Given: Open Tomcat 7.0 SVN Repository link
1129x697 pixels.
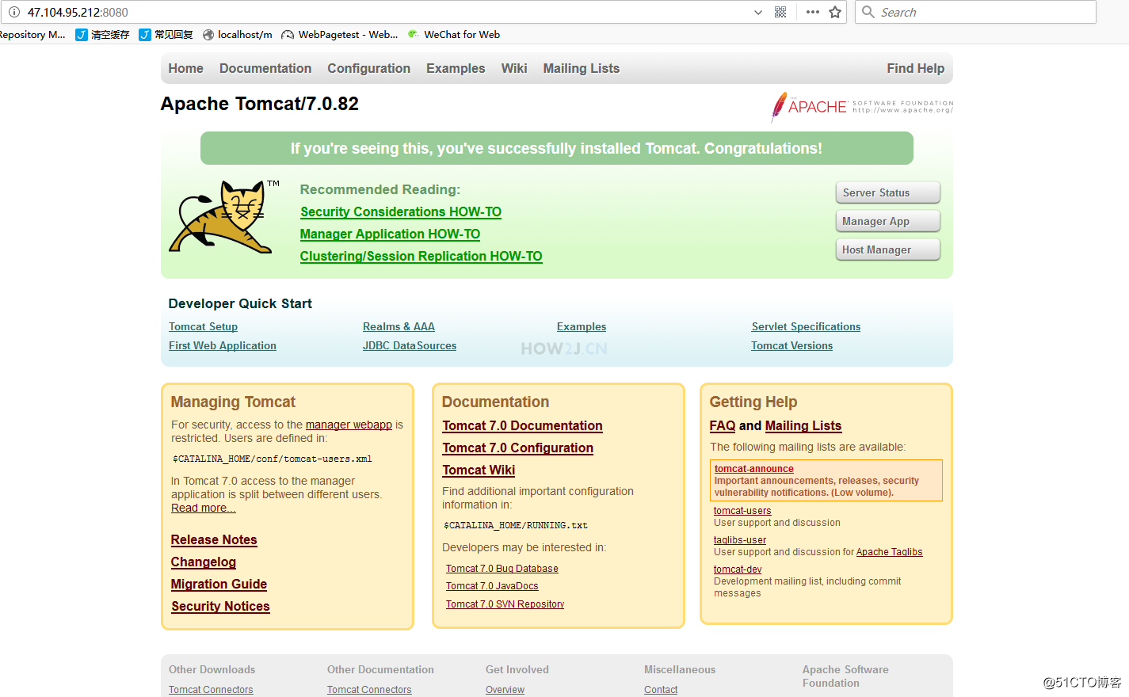Looking at the screenshot, I should (505, 604).
